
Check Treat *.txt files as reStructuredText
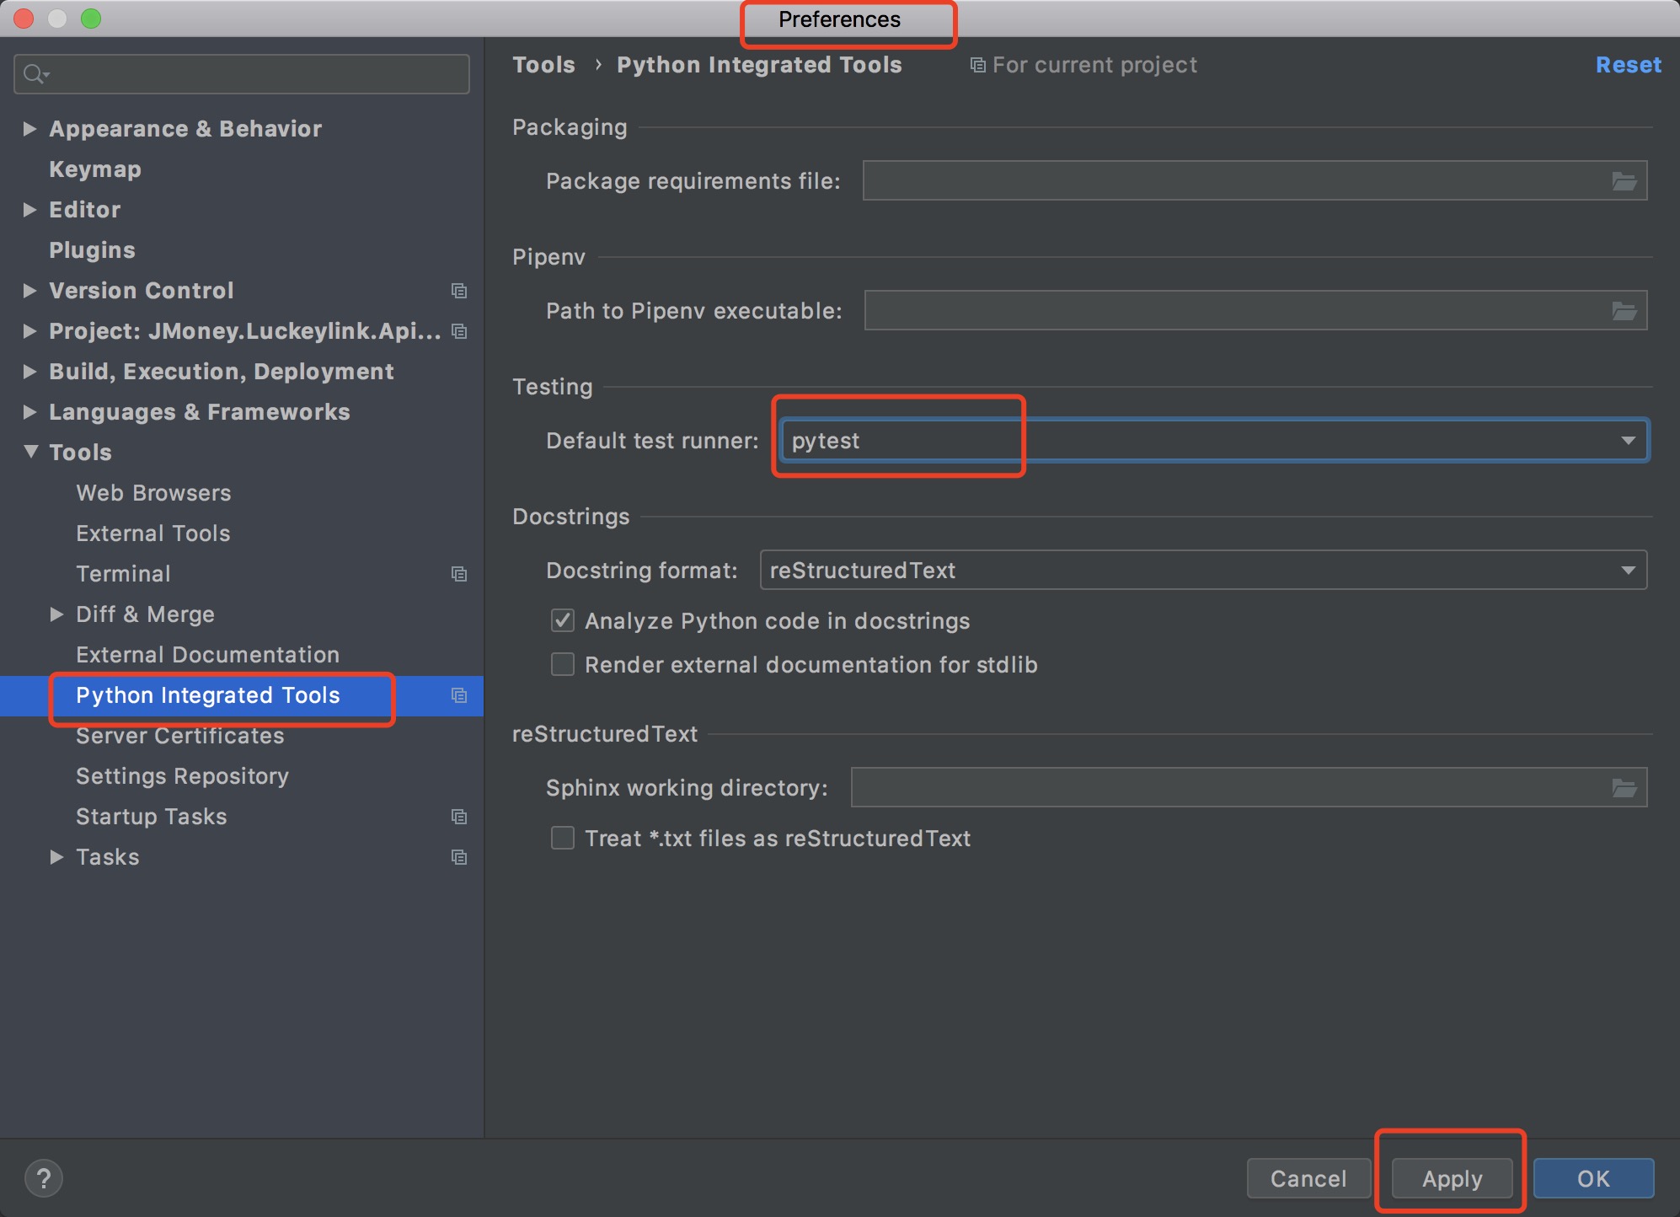(563, 839)
